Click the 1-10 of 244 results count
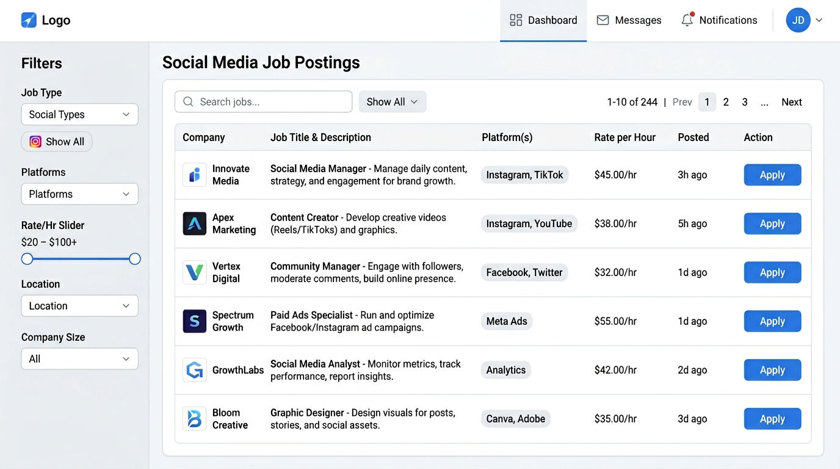The image size is (840, 469). (632, 102)
